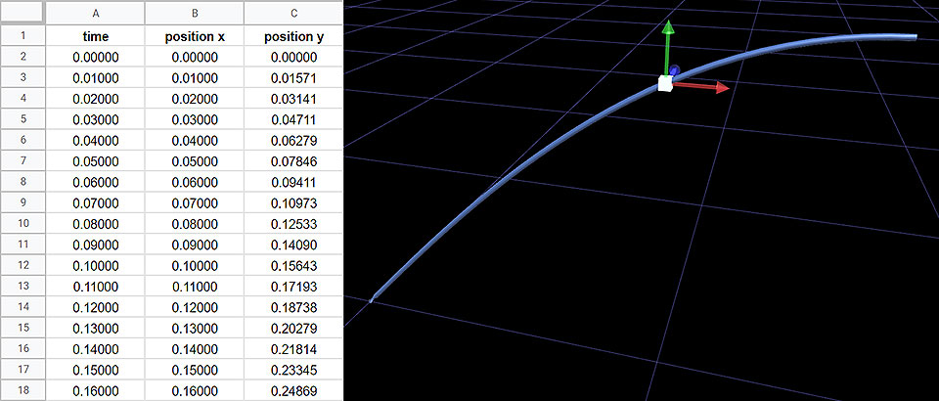Select position y cell 0.06279
Screen dimensions: 939x401
[293, 141]
